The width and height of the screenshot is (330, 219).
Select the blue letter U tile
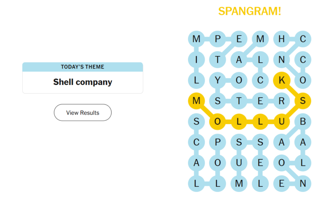(239, 162)
